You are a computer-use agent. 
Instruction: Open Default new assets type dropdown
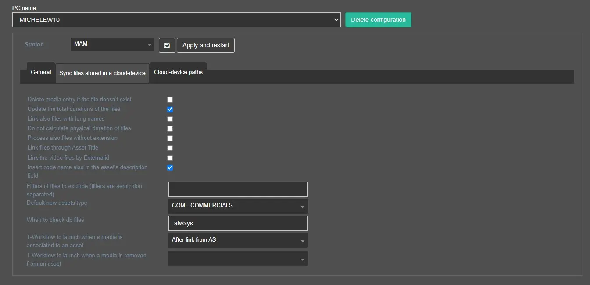pos(238,206)
